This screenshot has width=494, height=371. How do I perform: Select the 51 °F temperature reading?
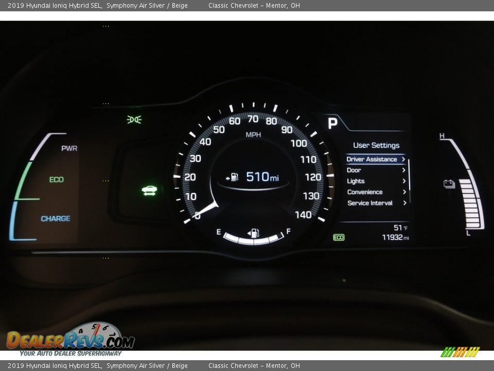tap(400, 228)
